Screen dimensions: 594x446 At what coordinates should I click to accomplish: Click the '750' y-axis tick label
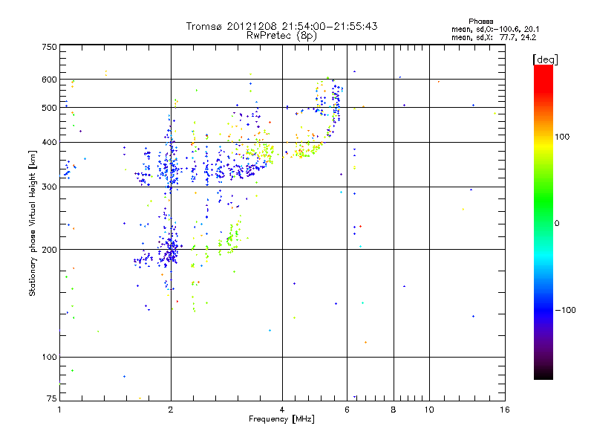click(x=49, y=47)
